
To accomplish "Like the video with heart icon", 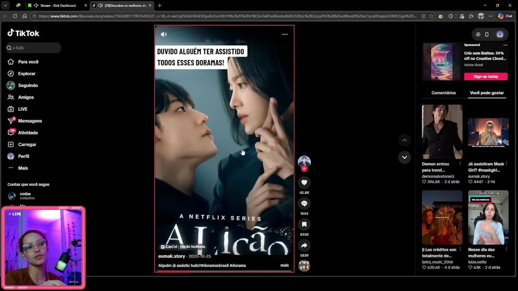I will point(304,182).
